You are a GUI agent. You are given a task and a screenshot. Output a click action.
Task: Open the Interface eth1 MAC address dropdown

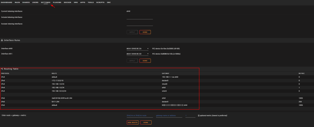pyautogui.click(x=138, y=54)
